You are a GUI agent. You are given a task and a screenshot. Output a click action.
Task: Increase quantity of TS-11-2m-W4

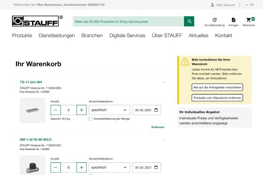82,110
